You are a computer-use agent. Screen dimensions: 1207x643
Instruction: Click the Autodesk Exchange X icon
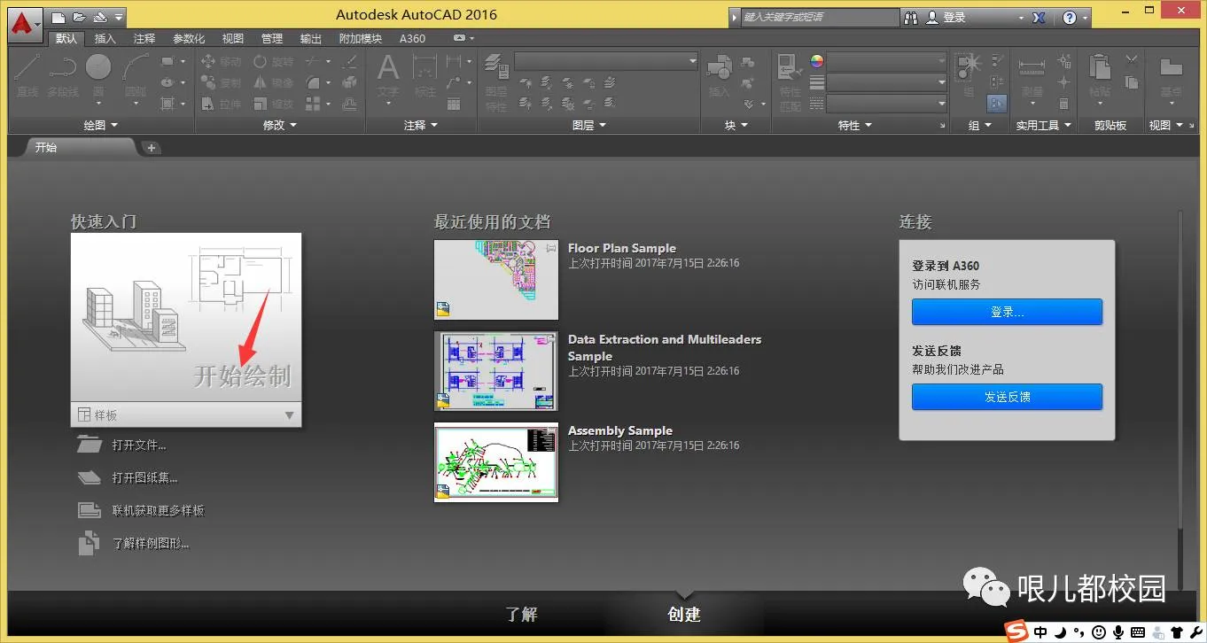(1040, 17)
